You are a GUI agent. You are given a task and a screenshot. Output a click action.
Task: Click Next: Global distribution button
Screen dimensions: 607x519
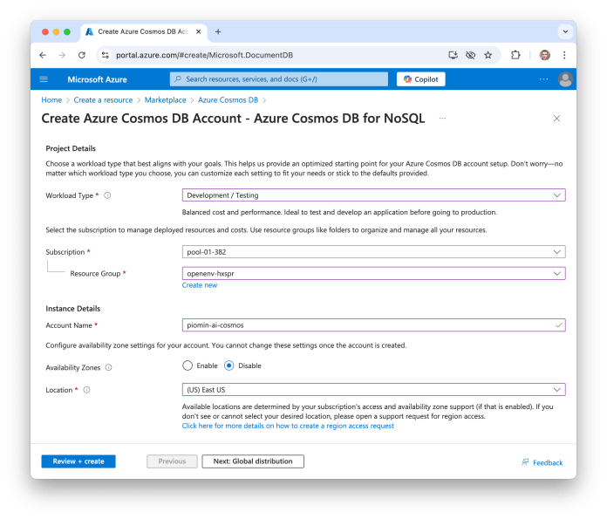(x=253, y=461)
